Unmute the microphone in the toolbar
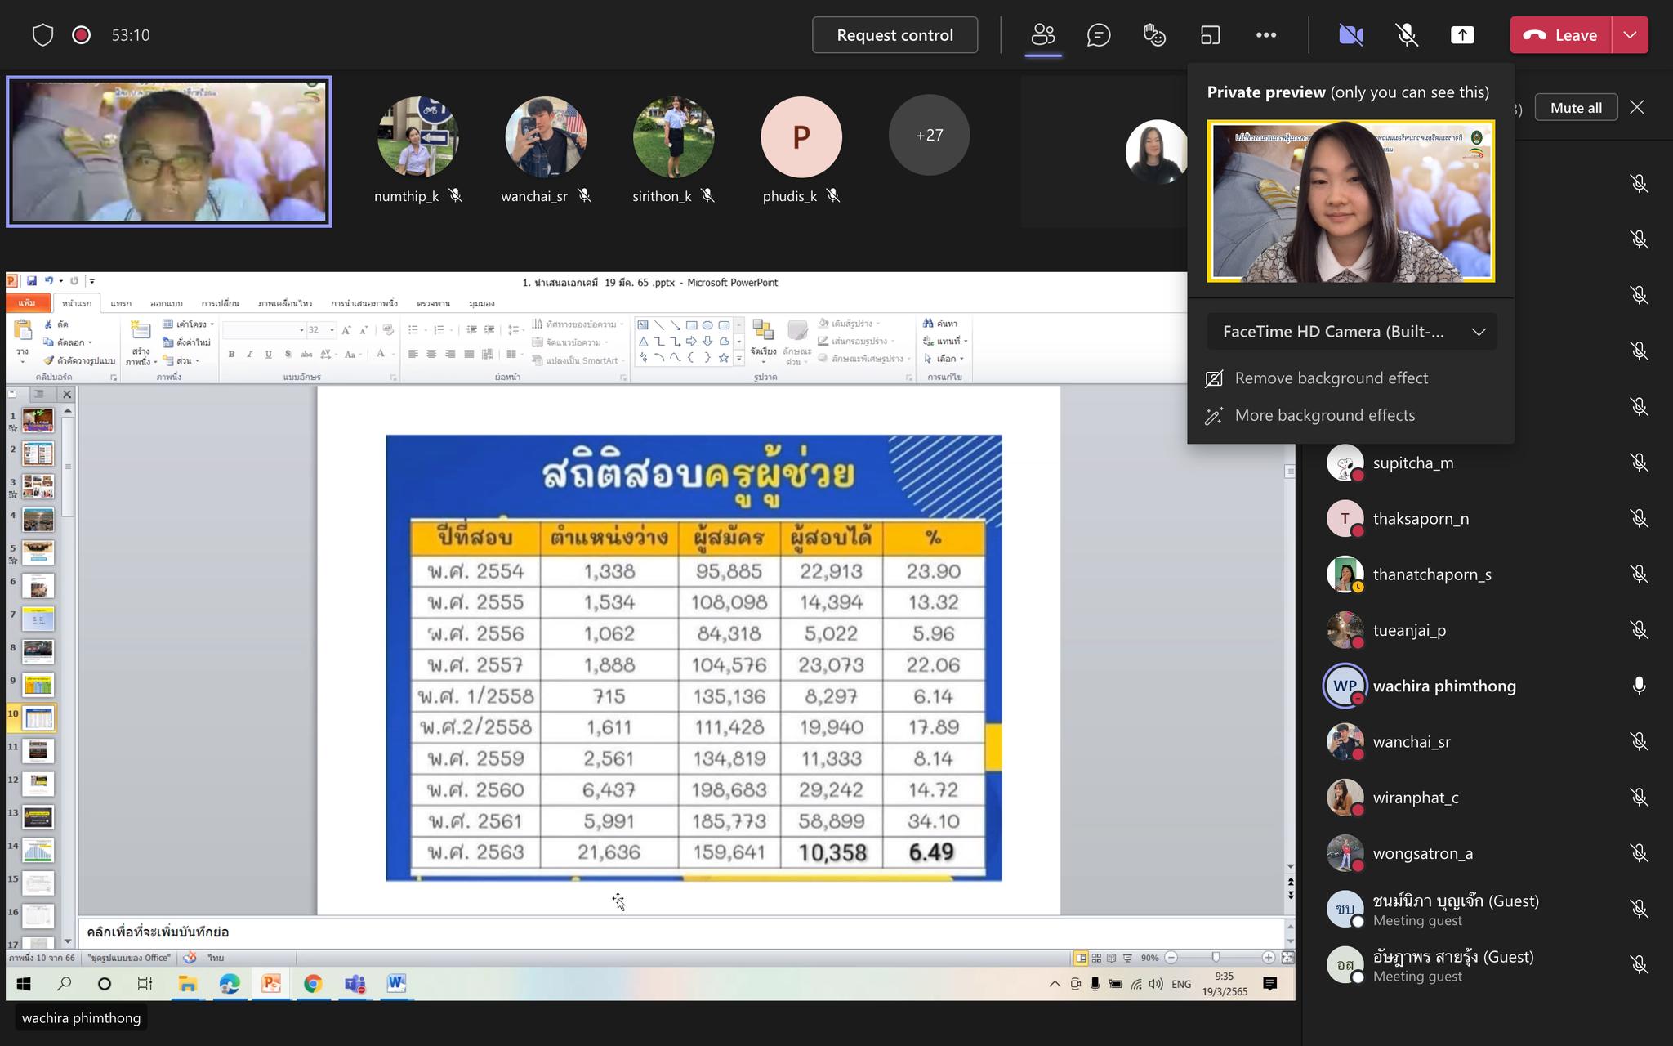This screenshot has height=1046, width=1673. tap(1407, 35)
